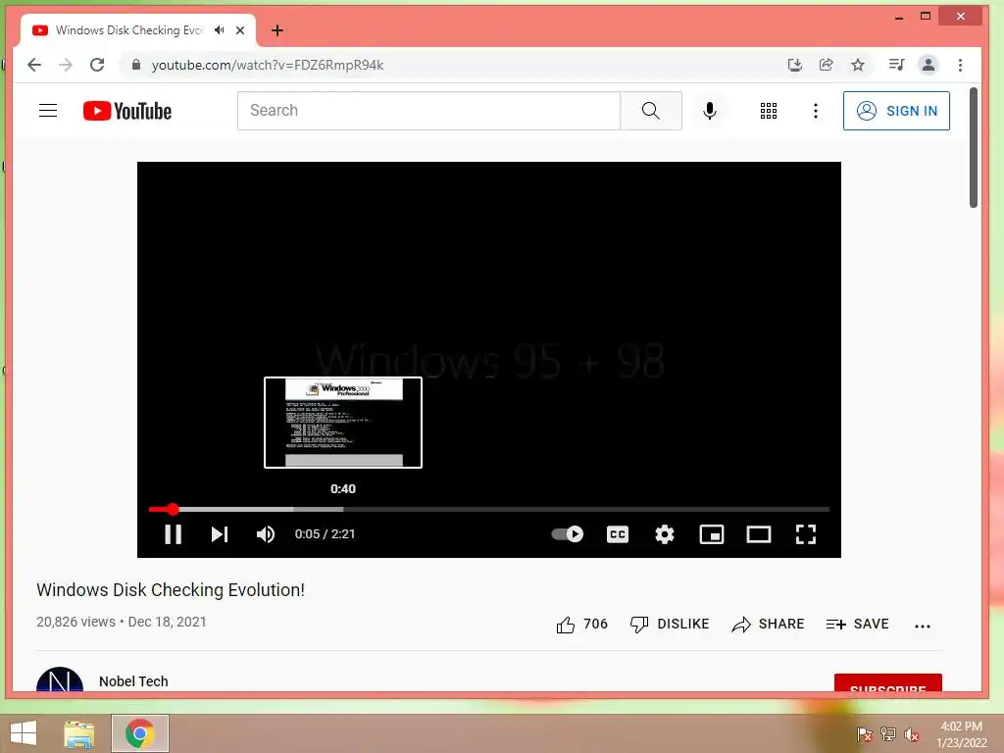Pause the video playback
This screenshot has width=1004, height=753.
(173, 534)
